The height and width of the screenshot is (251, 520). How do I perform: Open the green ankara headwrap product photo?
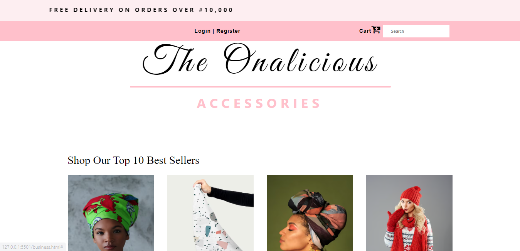tap(111, 213)
